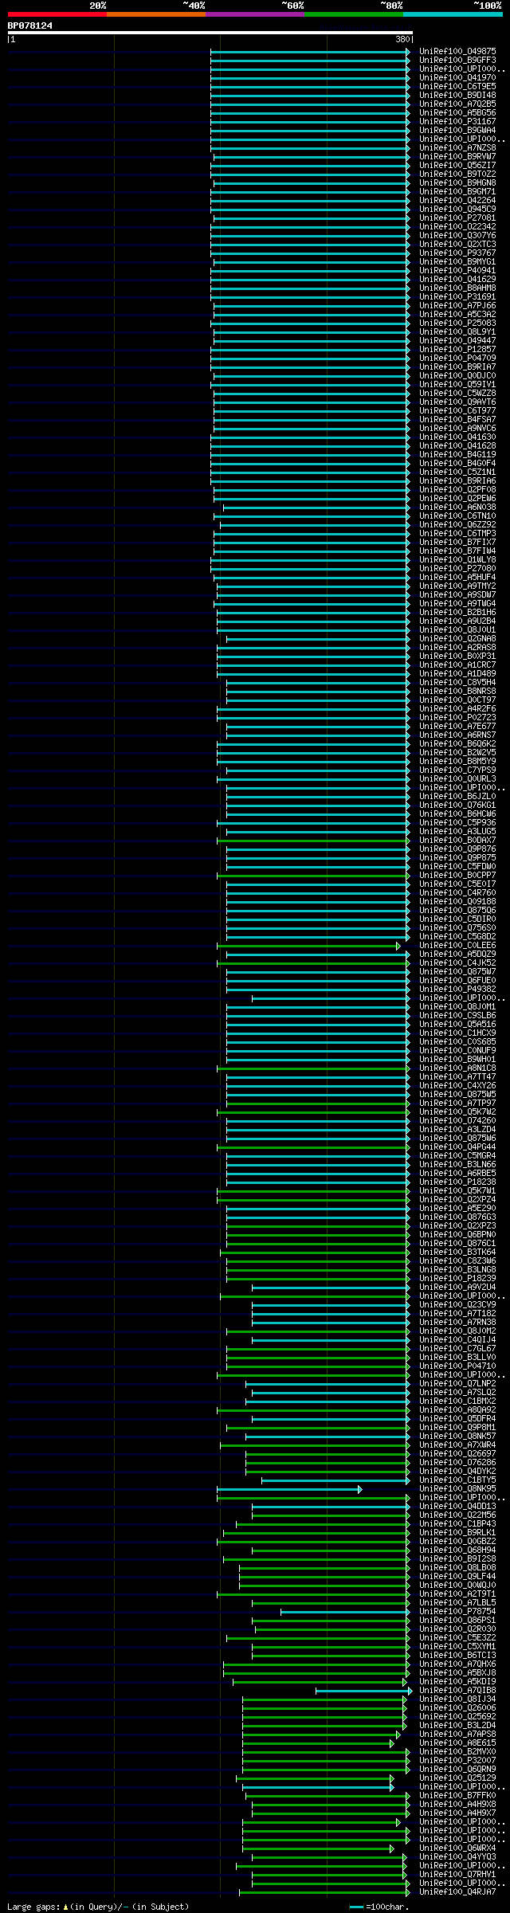
Task: Select label UniRef100_B9GWA4
Action: tap(457, 130)
